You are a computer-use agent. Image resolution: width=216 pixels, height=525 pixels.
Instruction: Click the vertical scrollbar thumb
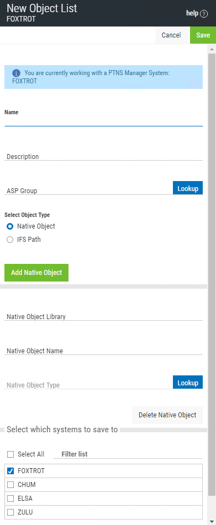pos(212,274)
